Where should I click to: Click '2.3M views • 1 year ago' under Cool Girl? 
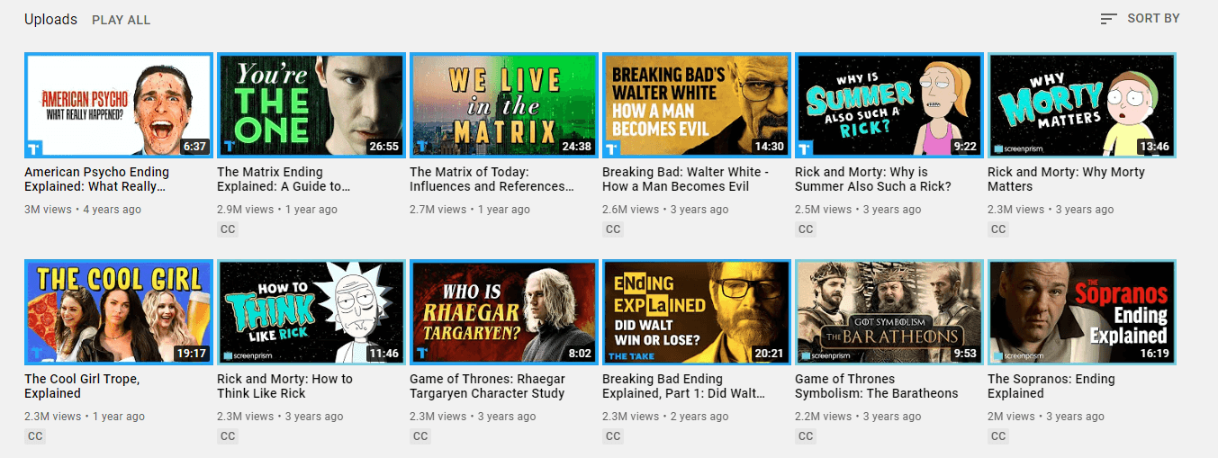tap(85, 417)
